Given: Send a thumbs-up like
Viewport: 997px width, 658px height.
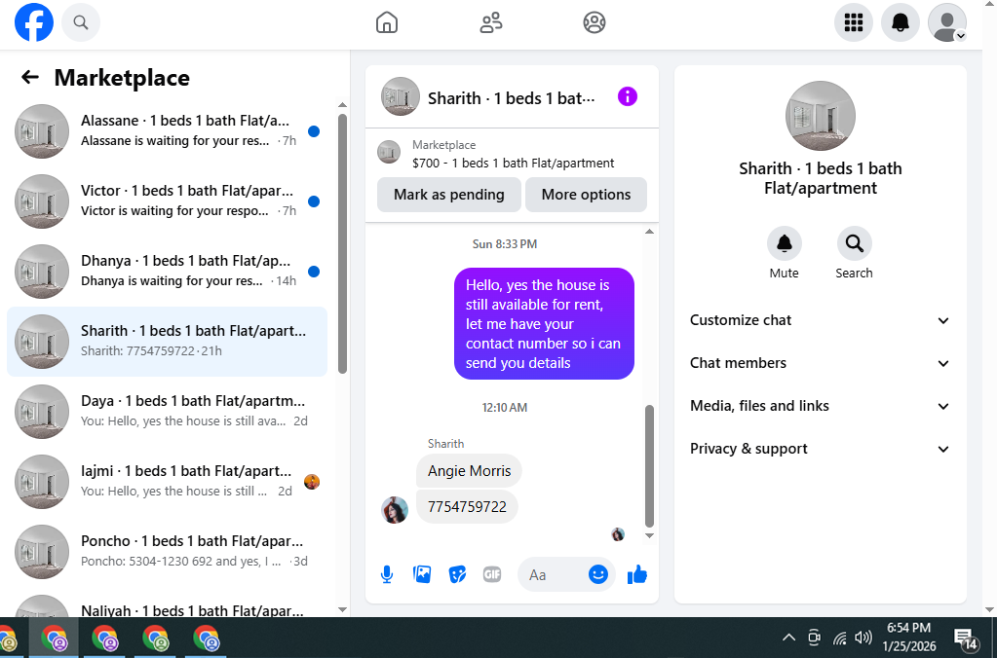Looking at the screenshot, I should click(636, 575).
